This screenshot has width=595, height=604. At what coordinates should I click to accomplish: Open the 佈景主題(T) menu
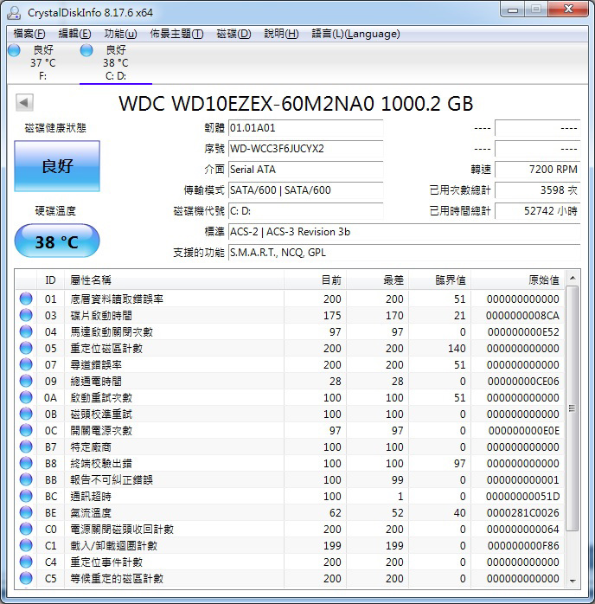point(176,34)
